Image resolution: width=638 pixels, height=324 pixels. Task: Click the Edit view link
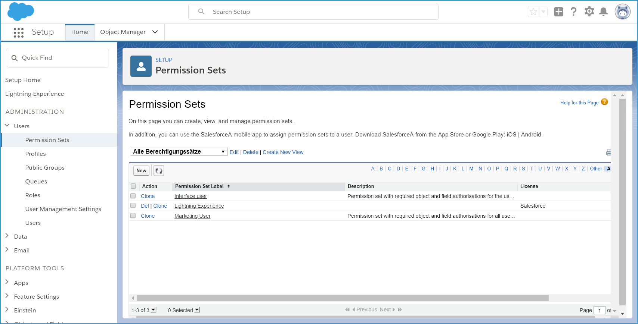[234, 152]
